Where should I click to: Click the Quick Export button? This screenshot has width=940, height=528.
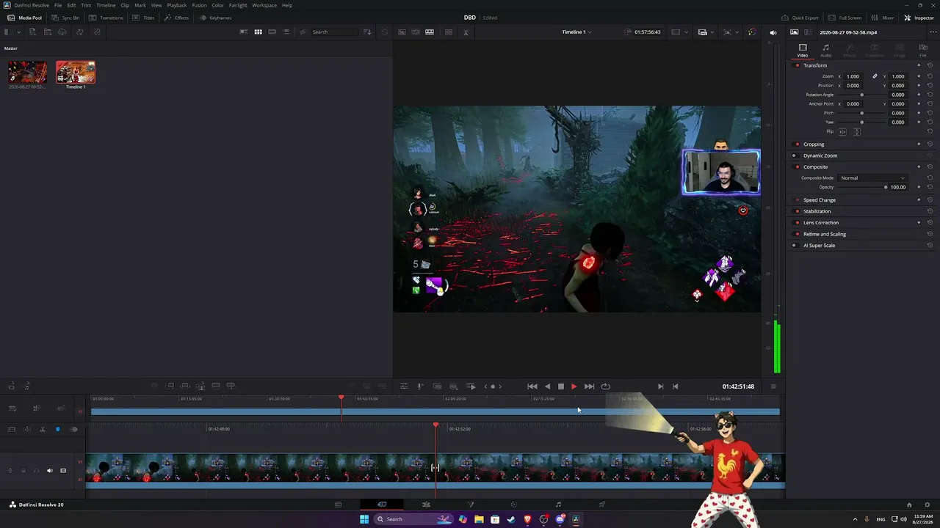800,18
